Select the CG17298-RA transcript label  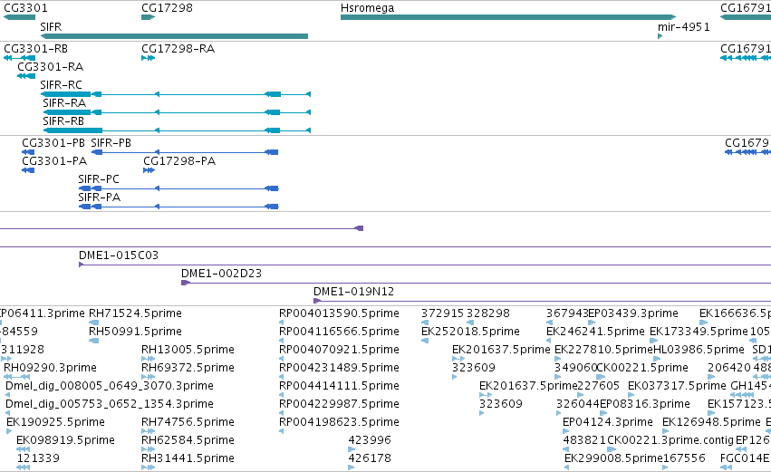point(178,49)
